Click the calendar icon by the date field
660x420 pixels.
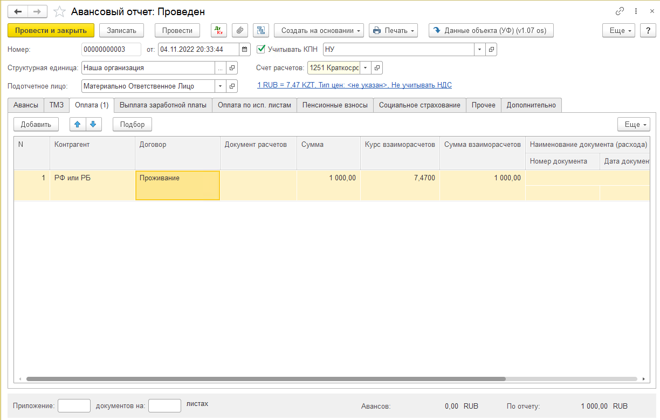245,50
